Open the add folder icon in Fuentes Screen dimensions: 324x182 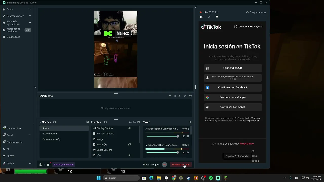tap(139, 122)
